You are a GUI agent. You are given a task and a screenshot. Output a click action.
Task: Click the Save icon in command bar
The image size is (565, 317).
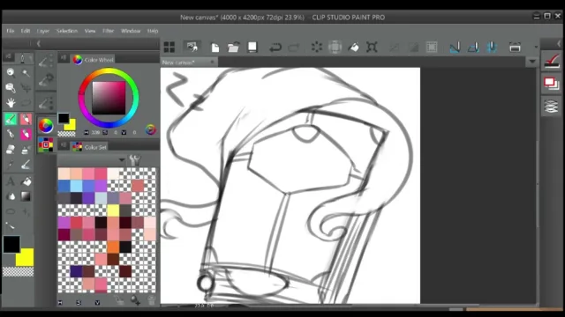point(252,47)
